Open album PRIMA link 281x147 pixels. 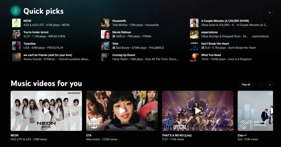point(147,36)
